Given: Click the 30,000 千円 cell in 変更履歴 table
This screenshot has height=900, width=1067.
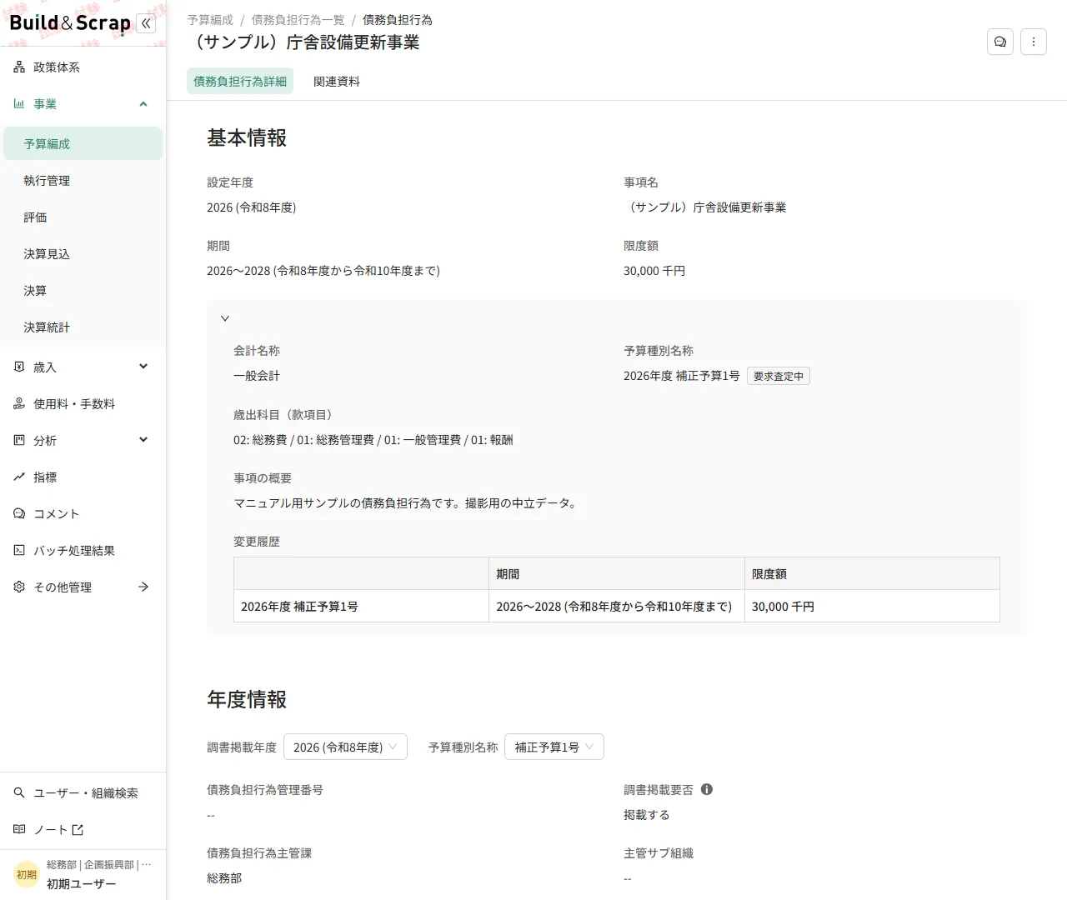Looking at the screenshot, I should pyautogui.click(x=872, y=606).
